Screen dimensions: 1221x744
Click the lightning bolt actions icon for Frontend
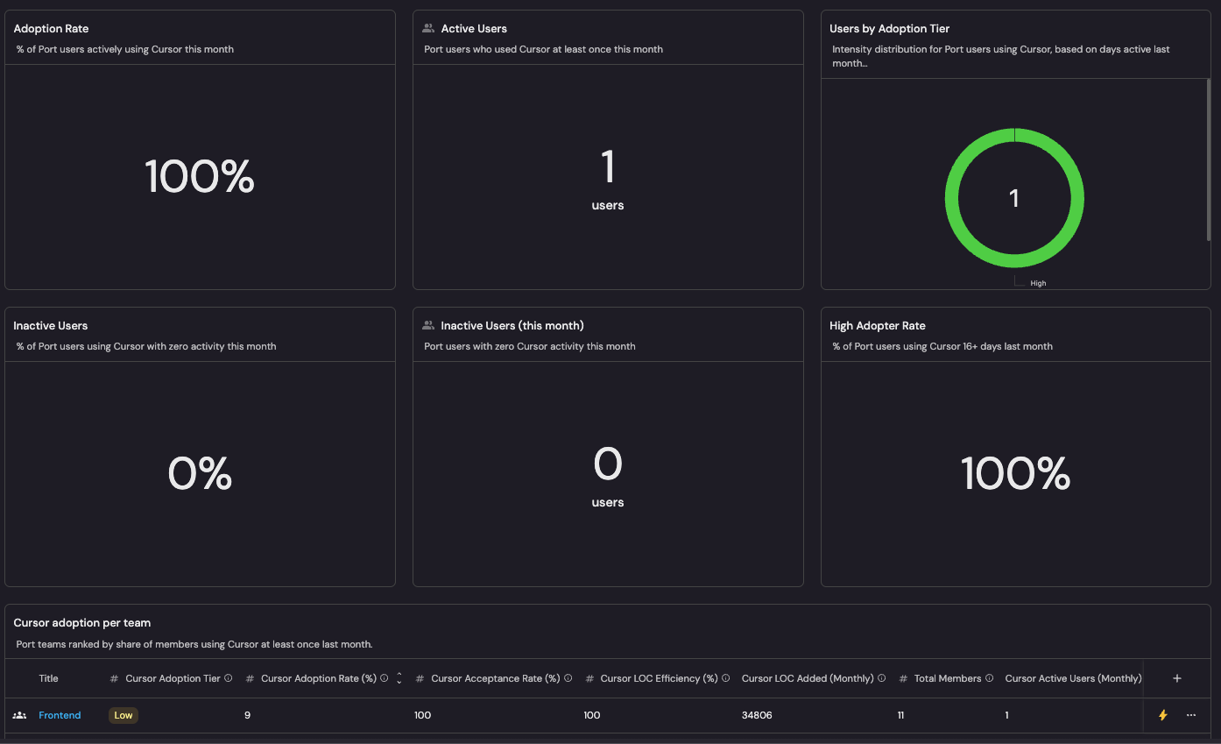1163,715
